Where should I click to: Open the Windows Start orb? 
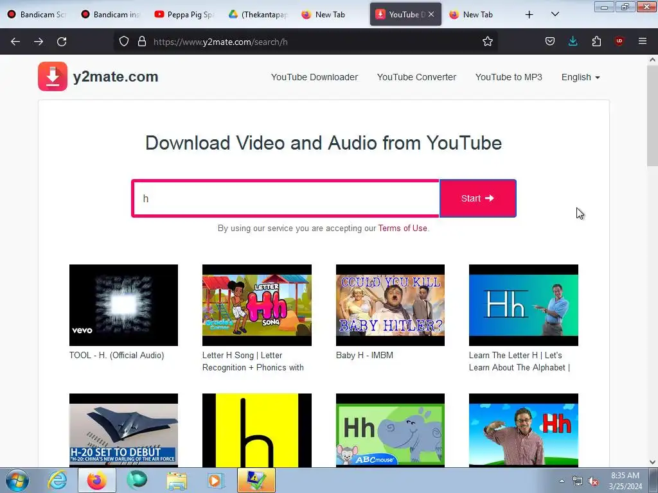click(17, 480)
